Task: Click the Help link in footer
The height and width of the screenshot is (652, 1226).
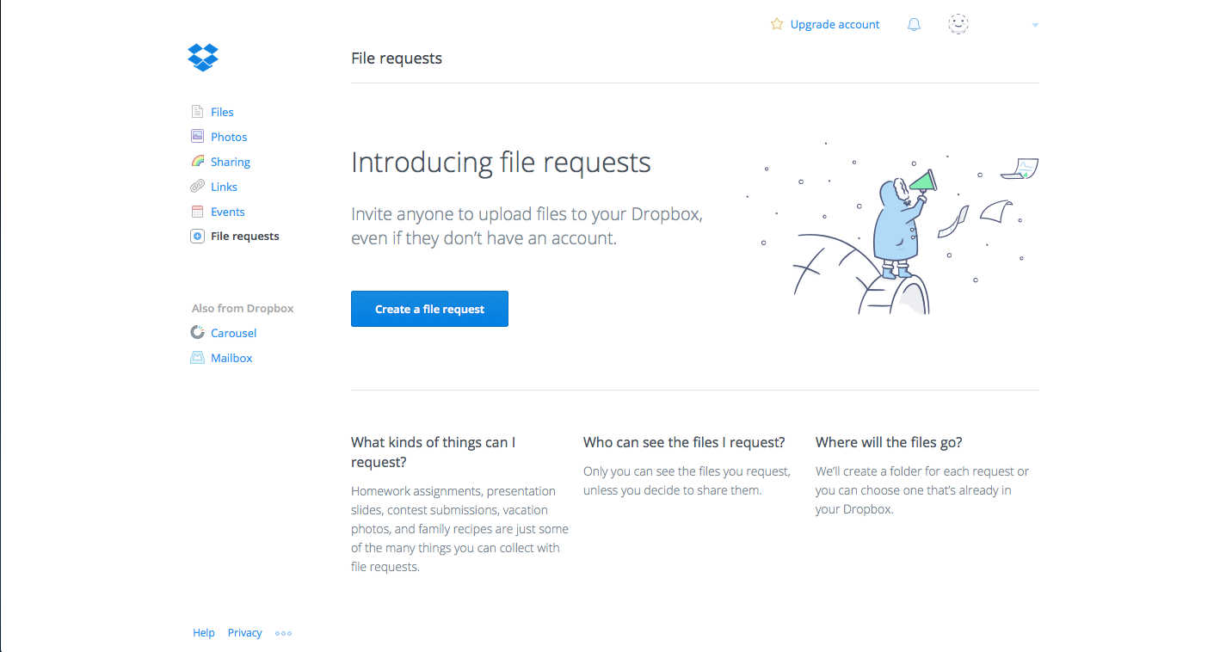Action: click(204, 632)
